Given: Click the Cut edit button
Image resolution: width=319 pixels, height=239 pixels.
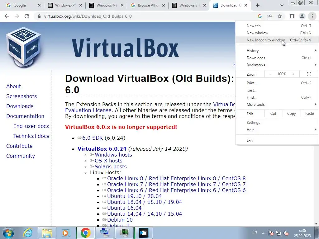Looking at the screenshot, I should pos(274,114).
